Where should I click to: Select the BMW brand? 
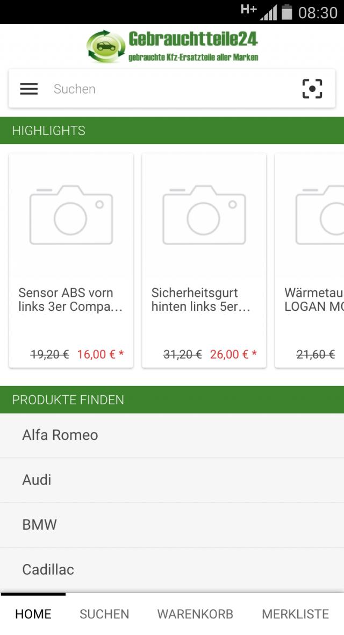39,525
